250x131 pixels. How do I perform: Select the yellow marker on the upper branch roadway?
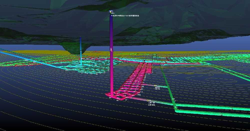coord(155,85)
